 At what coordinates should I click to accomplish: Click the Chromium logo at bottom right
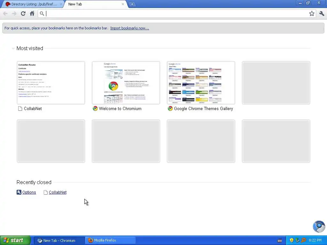coord(319,226)
